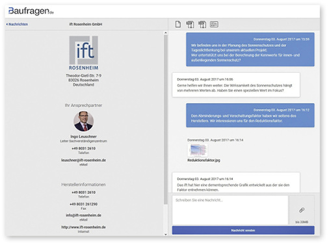This screenshot has width=329, height=245.
Task: Click the blank document icon in chat toolbar
Action: click(x=178, y=24)
